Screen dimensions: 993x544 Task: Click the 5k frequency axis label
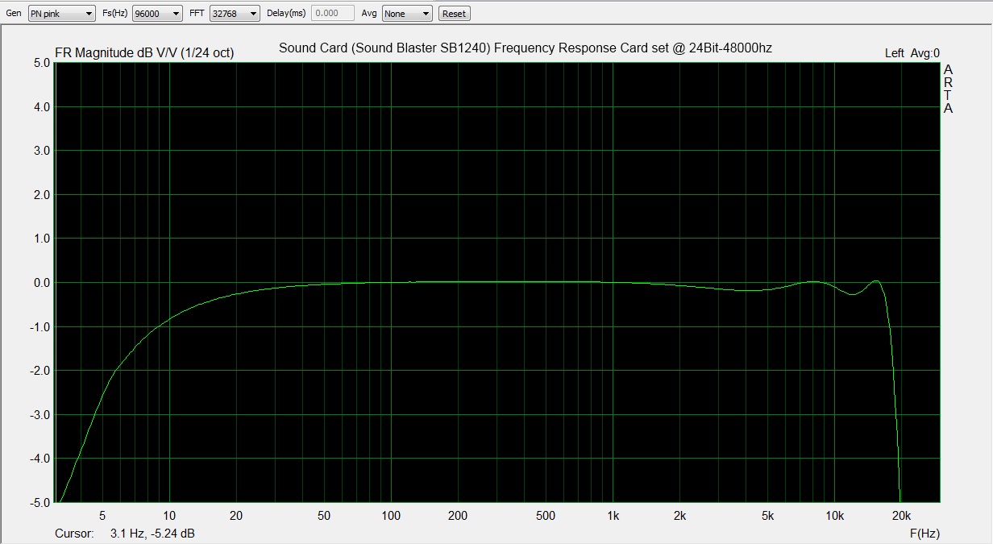point(767,516)
